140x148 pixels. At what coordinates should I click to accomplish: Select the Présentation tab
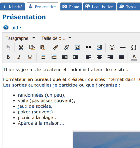coord(43,7)
